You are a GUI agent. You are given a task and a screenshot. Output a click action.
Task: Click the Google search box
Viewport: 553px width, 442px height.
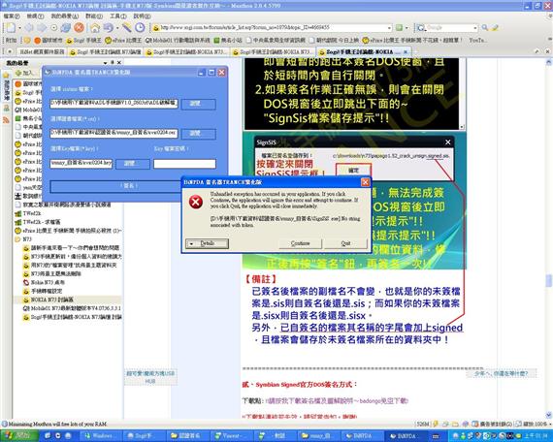(x=447, y=27)
